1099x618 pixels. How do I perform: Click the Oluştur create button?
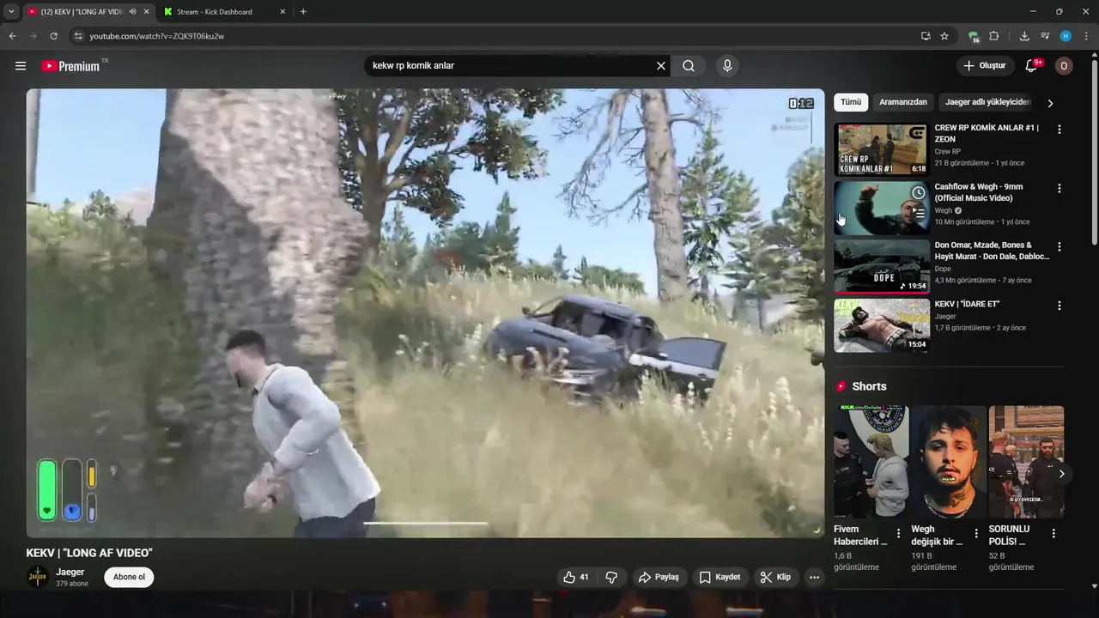coord(984,66)
